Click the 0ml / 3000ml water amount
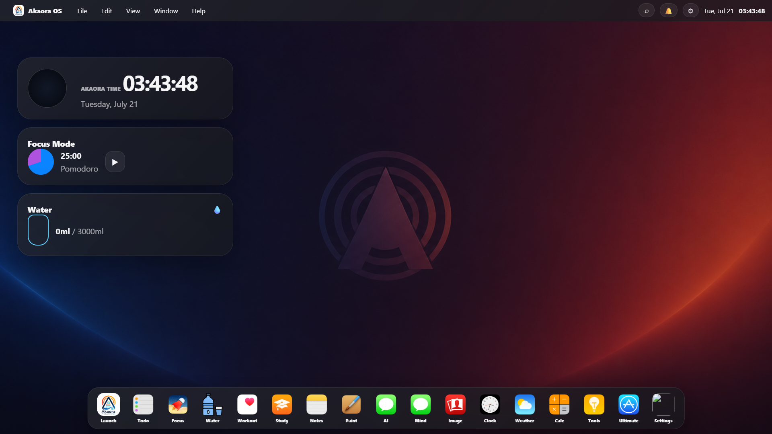The height and width of the screenshot is (434, 772). (x=80, y=231)
